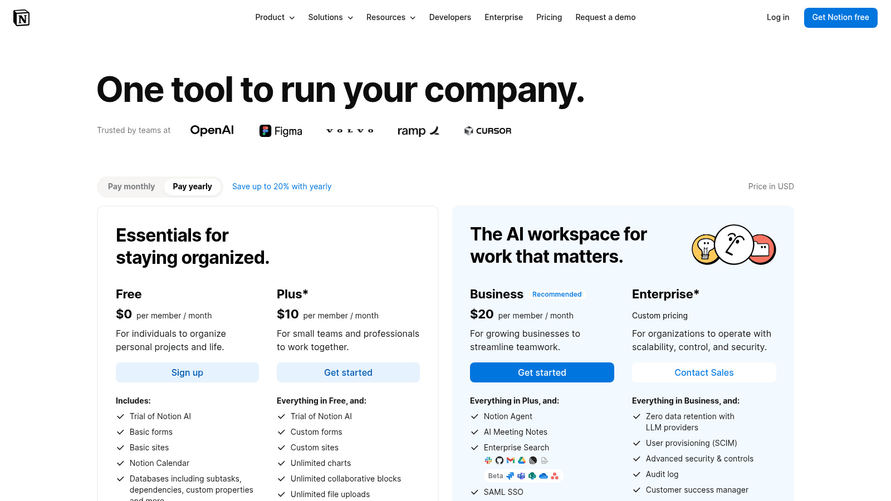Click the GitHub integration icon
The height and width of the screenshot is (501, 891).
(x=500, y=460)
